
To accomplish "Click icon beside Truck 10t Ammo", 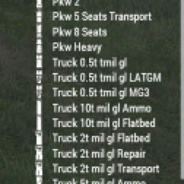I will tap(39, 108).
